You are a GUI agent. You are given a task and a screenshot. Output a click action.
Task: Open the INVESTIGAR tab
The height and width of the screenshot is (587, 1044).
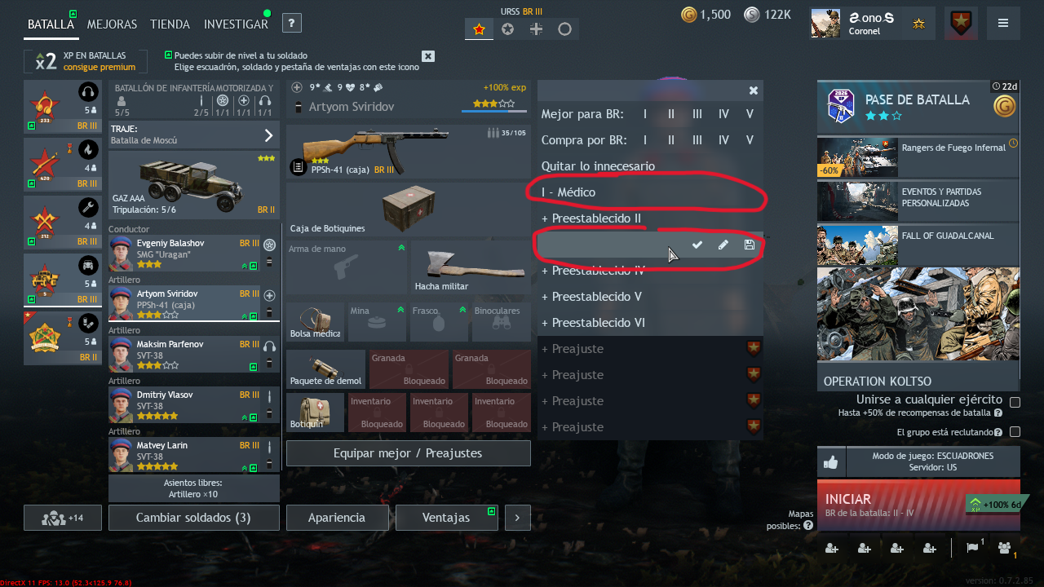[236, 24]
